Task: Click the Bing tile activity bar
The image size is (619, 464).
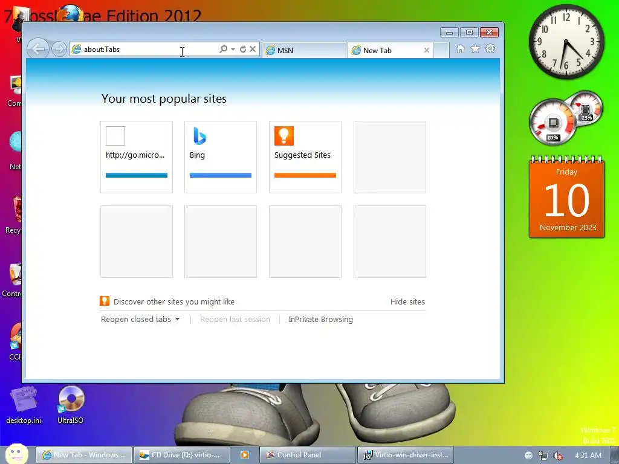Action: (221, 175)
